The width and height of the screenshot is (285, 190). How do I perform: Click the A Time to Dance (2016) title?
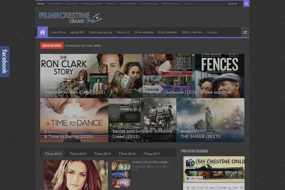pos(68,136)
